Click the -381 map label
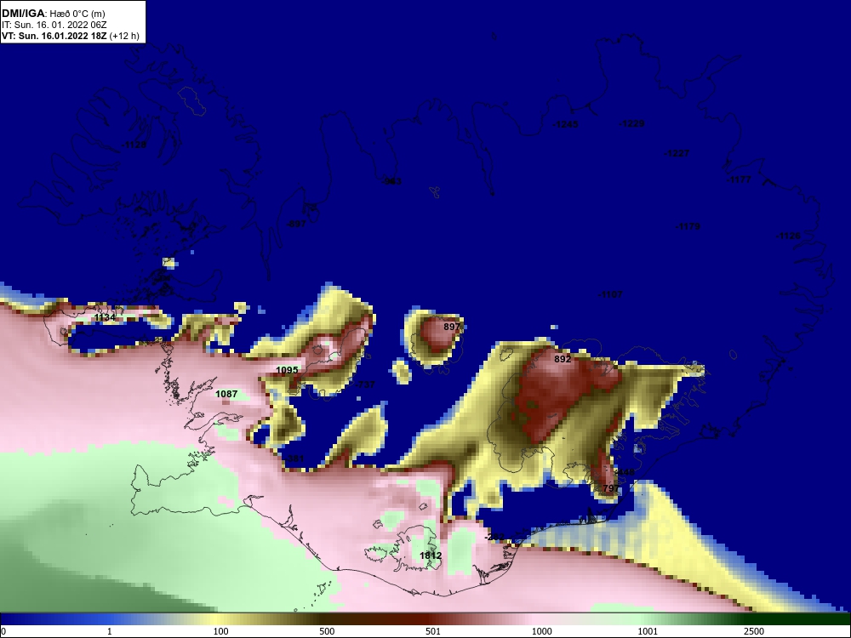Viewport: 851px width, 638px height. coord(294,459)
